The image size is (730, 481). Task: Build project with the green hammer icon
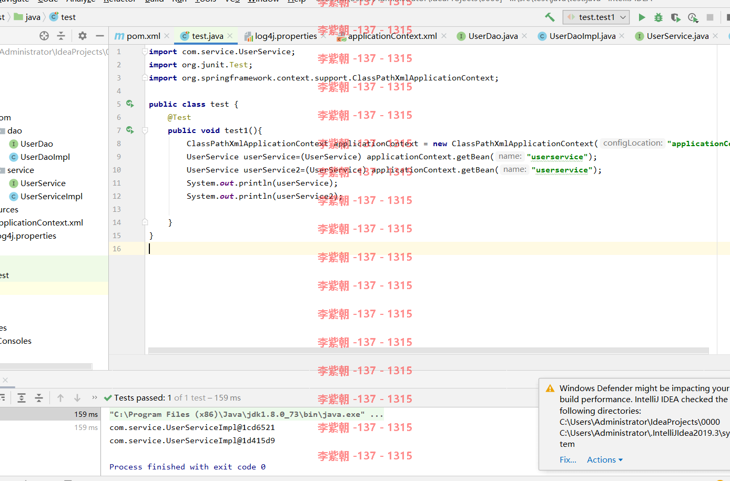[550, 17]
